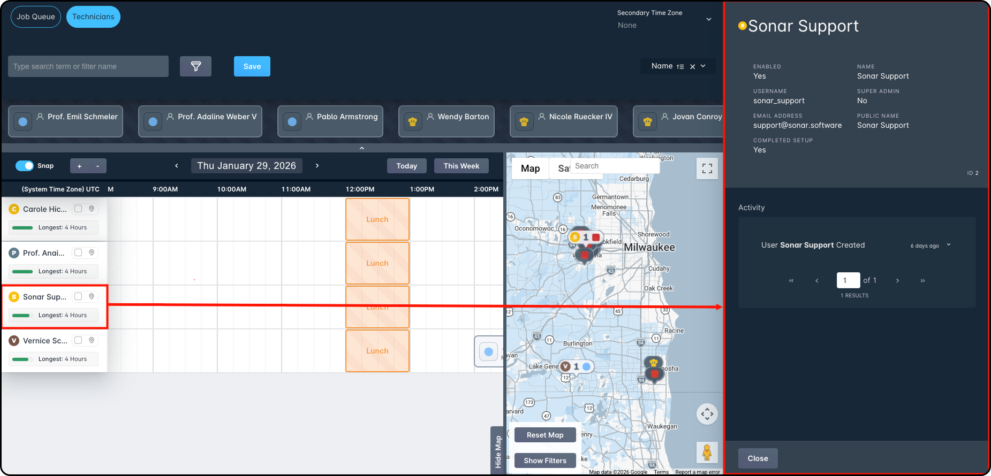Zoom in the timeline with the plus button
The width and height of the screenshot is (991, 476).
(79, 166)
